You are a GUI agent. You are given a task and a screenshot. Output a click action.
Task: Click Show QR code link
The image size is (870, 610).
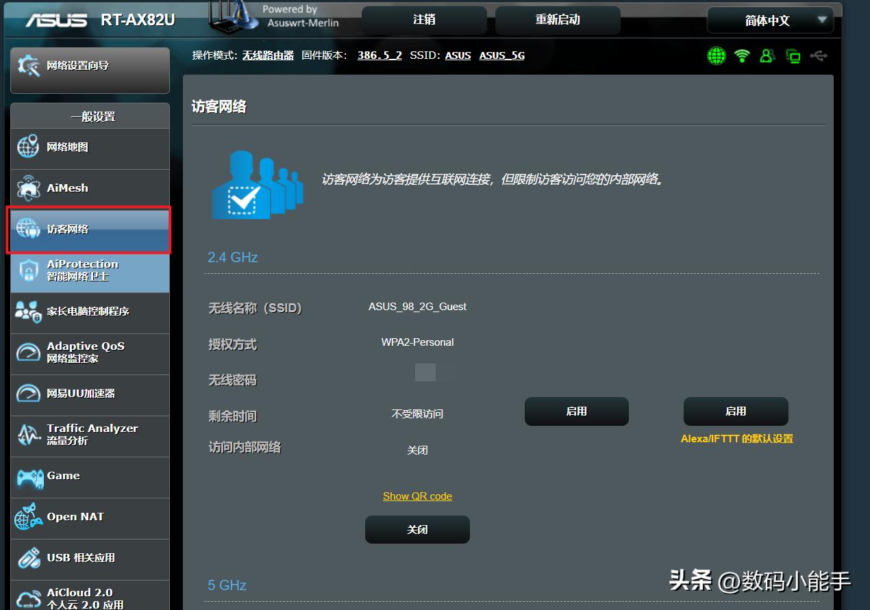tap(417, 496)
